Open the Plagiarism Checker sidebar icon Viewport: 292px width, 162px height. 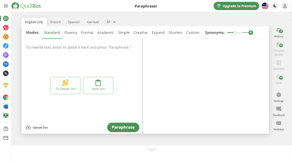coord(6,37)
